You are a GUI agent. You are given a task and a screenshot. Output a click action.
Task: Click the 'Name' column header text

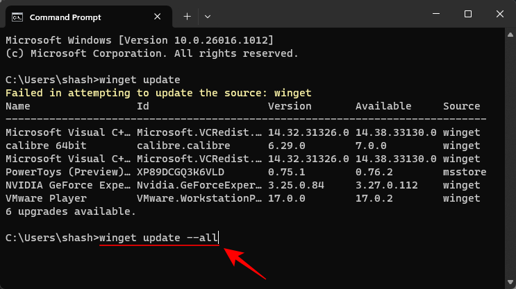pos(17,106)
